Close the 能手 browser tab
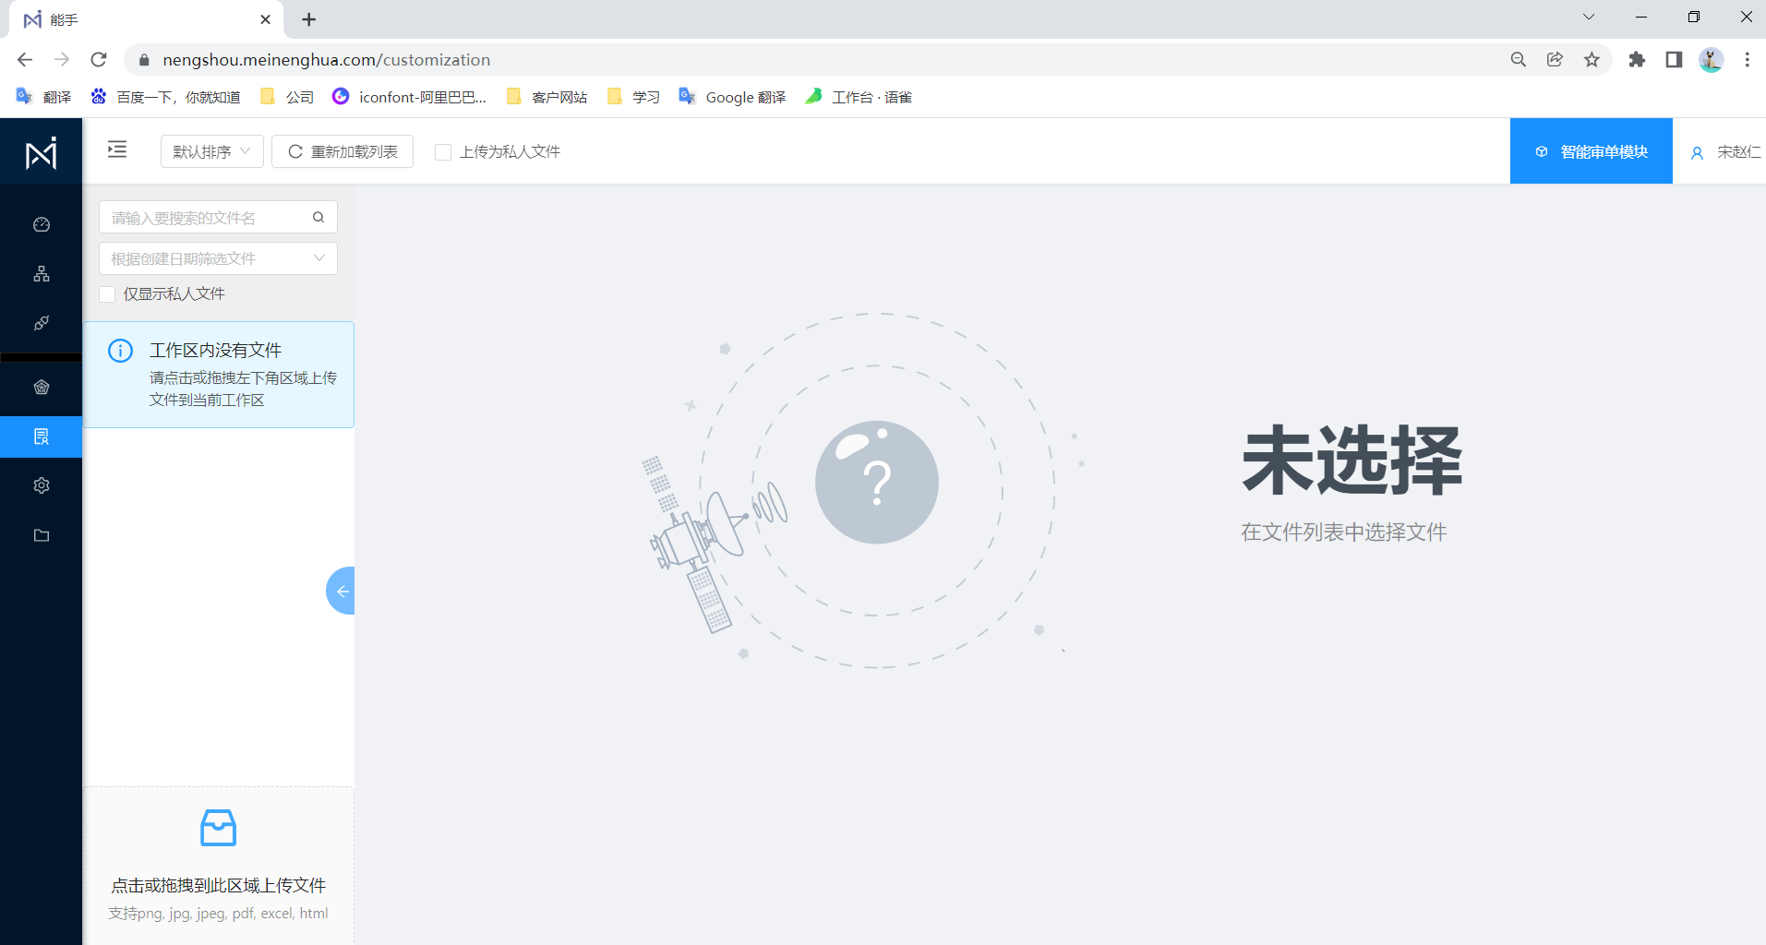1766x945 pixels. [266, 19]
